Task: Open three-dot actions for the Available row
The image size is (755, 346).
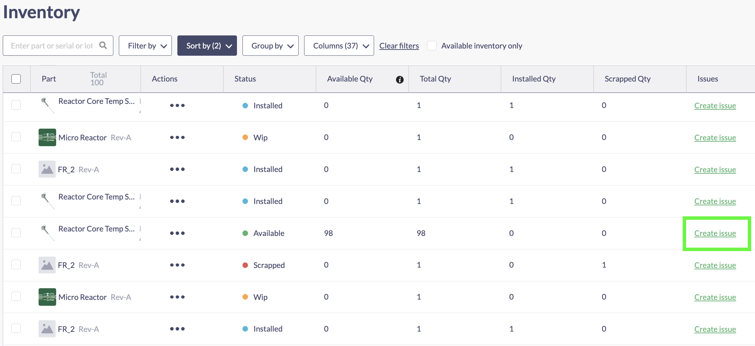Action: [177, 233]
